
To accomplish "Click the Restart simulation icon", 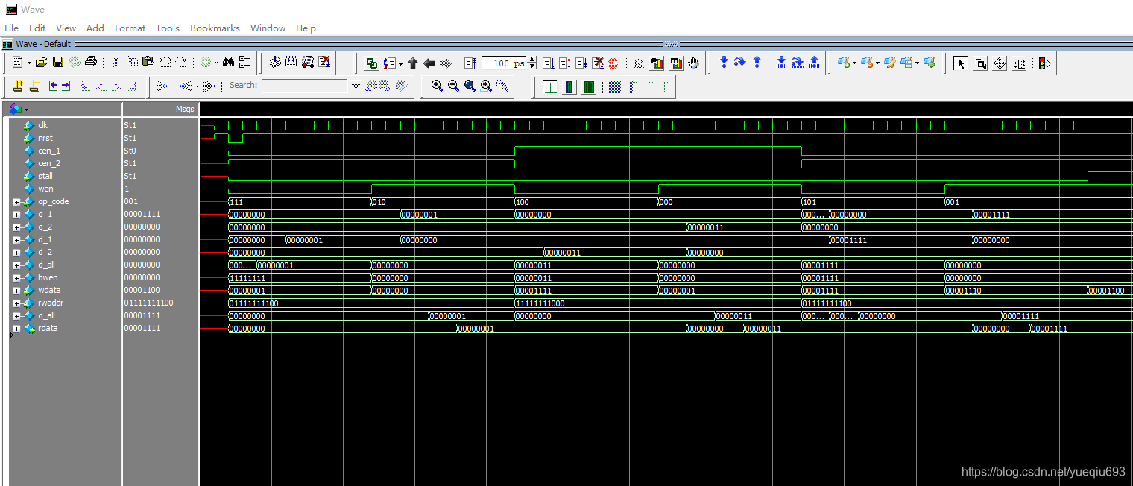I will tap(470, 63).
